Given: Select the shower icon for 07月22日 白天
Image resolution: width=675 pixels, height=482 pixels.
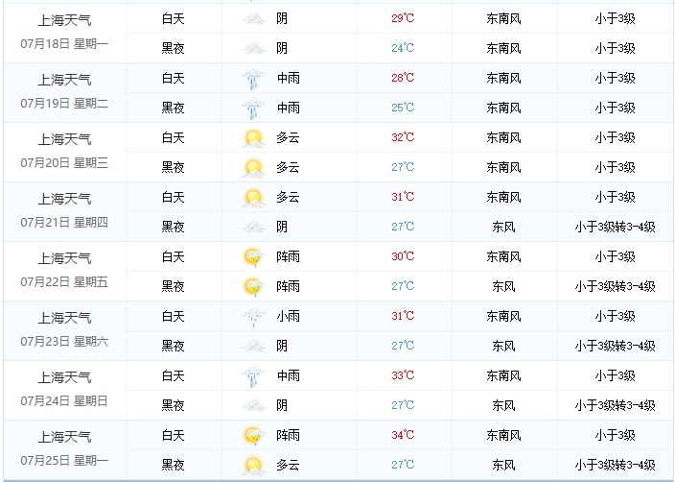Looking at the screenshot, I should 253,257.
